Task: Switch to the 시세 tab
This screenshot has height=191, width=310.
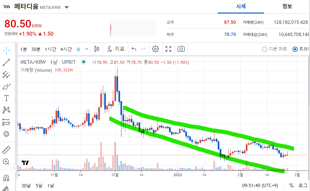Action: point(241,6)
